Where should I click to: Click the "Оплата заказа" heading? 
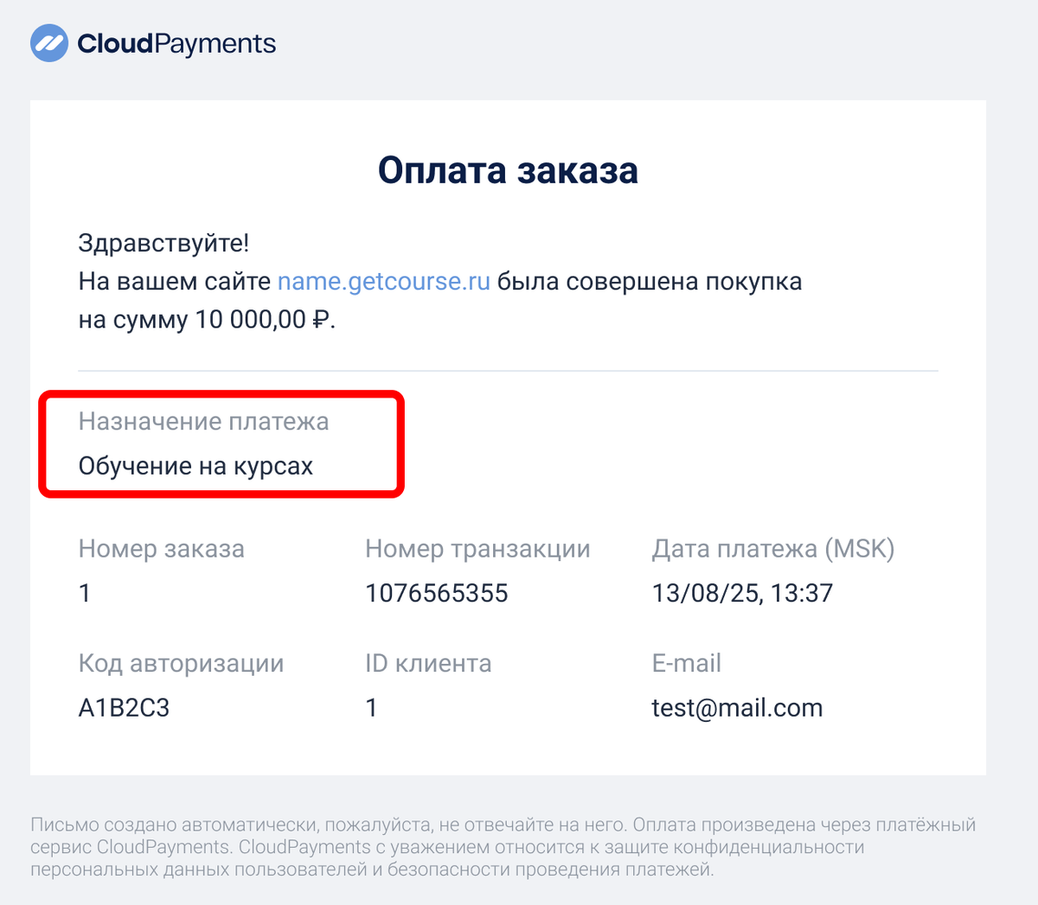pos(508,170)
